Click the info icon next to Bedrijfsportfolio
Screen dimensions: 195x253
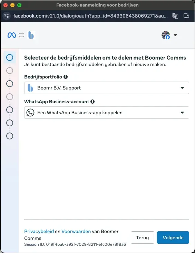[x=66, y=77]
